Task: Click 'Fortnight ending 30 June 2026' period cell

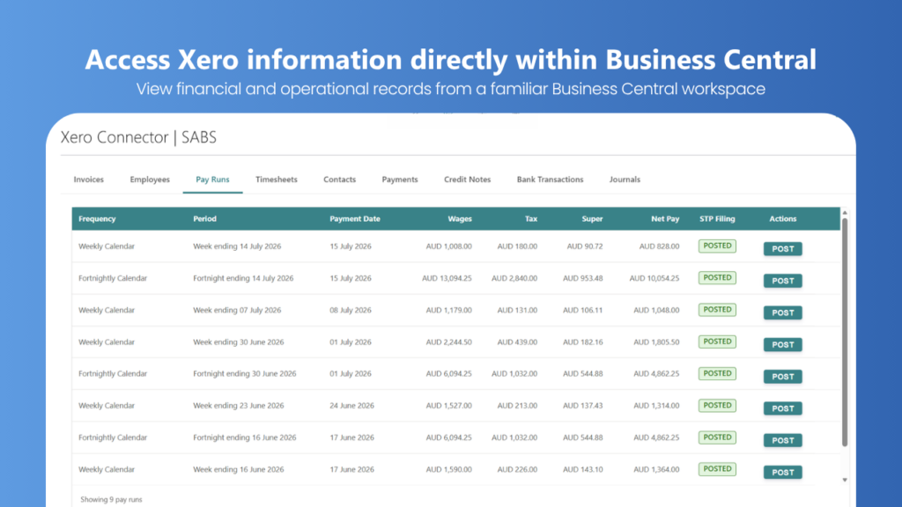Action: click(x=245, y=373)
